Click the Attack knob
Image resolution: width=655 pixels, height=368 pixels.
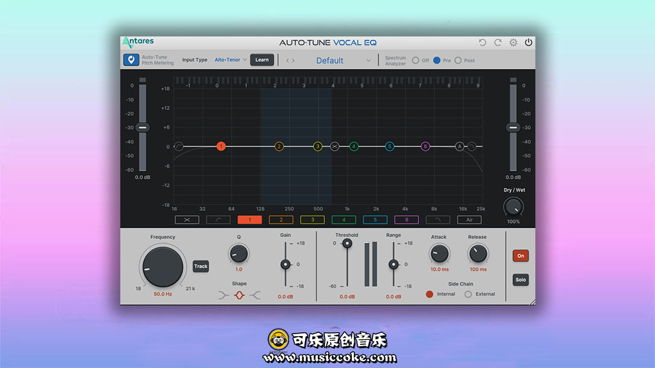(439, 253)
